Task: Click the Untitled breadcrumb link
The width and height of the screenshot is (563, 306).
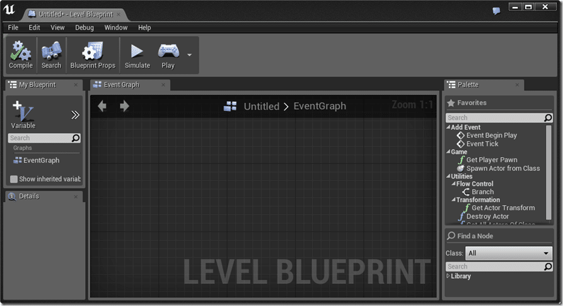Action: pyautogui.click(x=262, y=106)
